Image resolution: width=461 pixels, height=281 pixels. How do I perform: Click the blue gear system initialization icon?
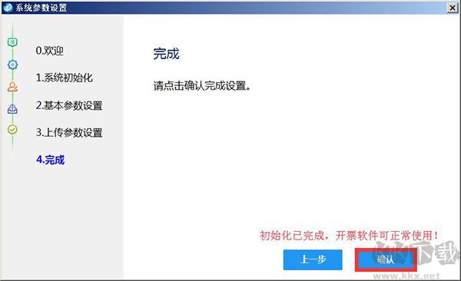click(x=12, y=64)
